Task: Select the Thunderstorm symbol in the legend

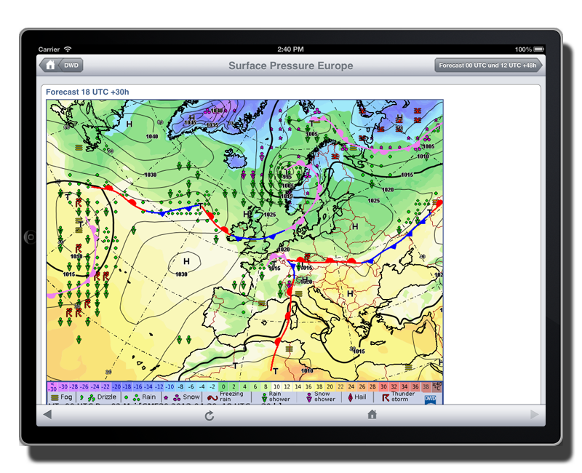Action: click(396, 397)
